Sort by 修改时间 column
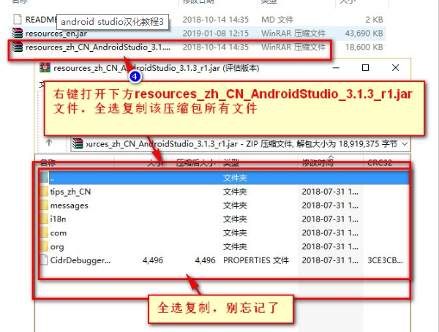The width and height of the screenshot is (439, 332). 318,162
